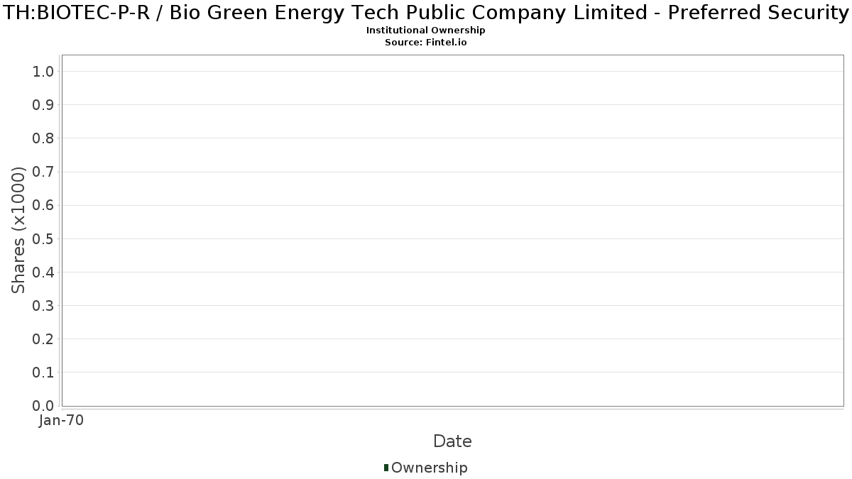Click the 0.0 y-axis label

tap(43, 406)
